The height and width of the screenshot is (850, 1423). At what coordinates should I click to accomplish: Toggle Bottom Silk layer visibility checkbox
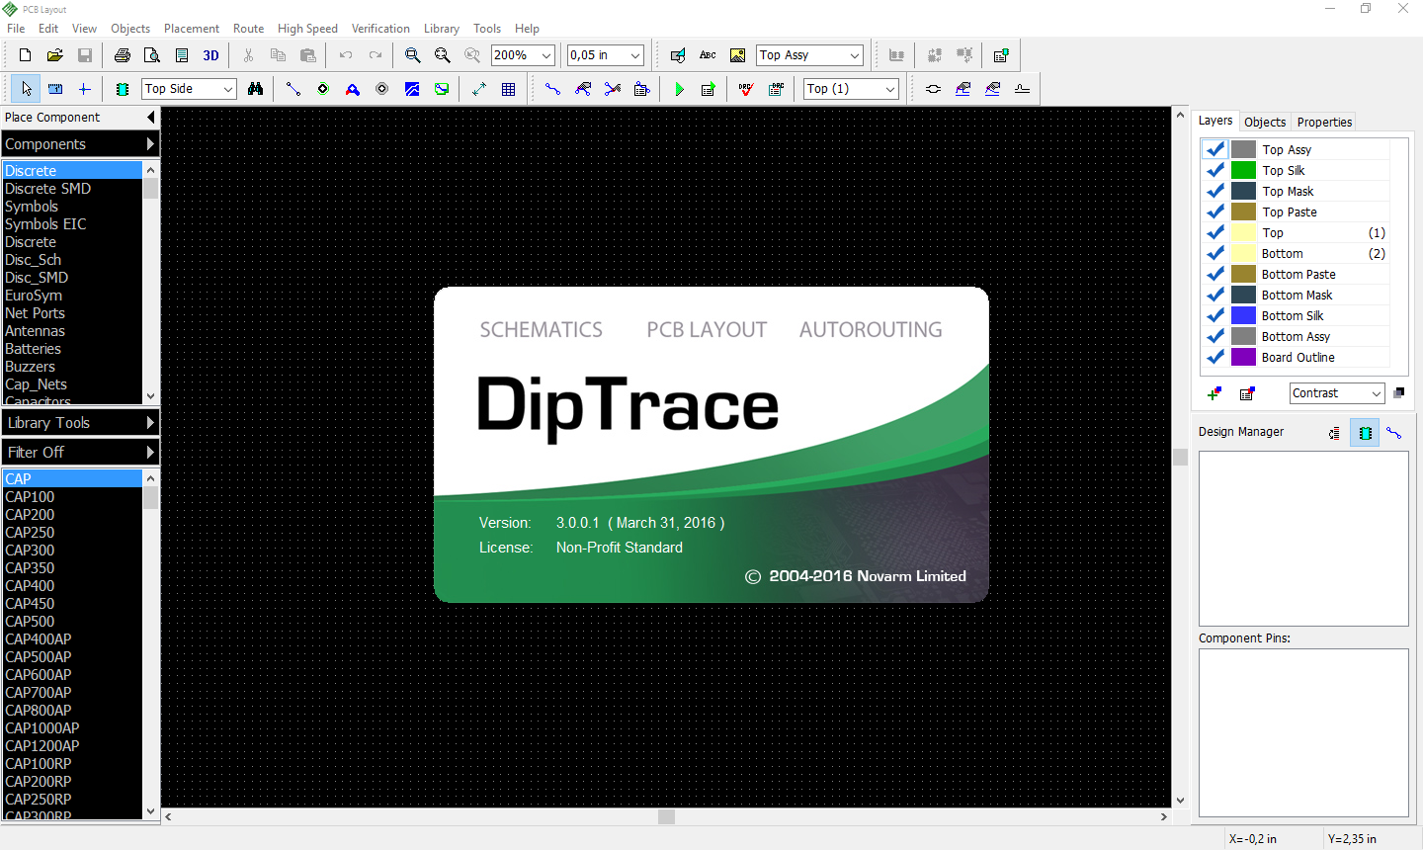pos(1215,315)
